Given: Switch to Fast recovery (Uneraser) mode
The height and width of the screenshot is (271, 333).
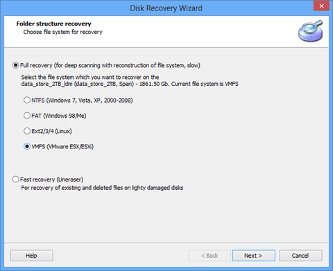Looking at the screenshot, I should pos(15,180).
